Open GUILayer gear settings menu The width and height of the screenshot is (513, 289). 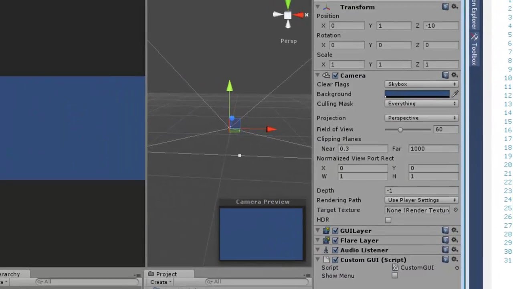[454, 230]
